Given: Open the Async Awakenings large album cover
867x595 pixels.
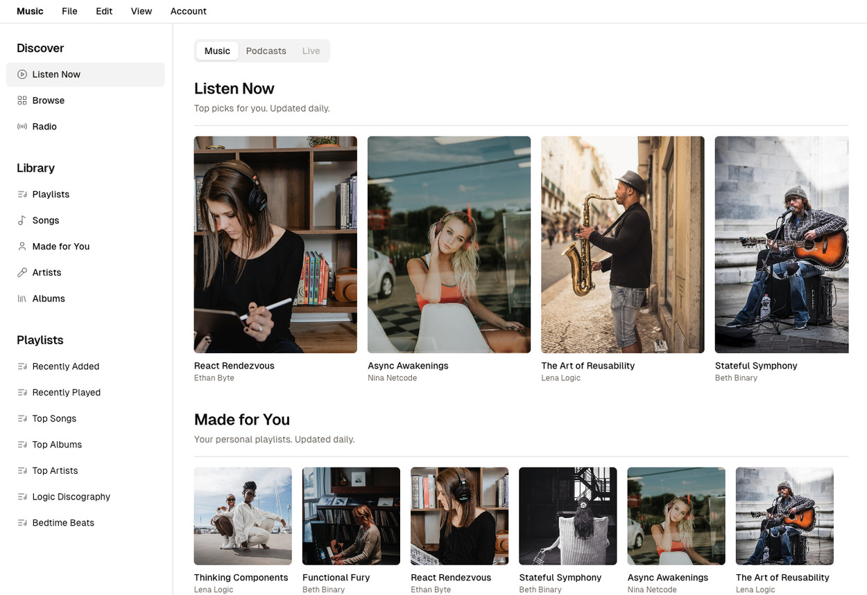Looking at the screenshot, I should click(x=449, y=245).
